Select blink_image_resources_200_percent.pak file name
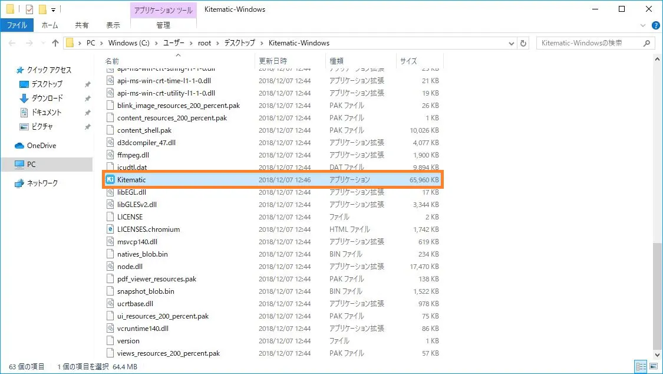 [179, 106]
